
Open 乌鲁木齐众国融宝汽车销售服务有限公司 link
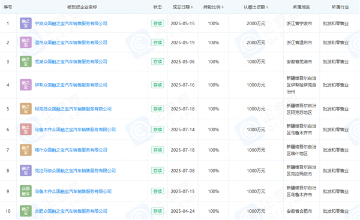[x=73, y=191]
